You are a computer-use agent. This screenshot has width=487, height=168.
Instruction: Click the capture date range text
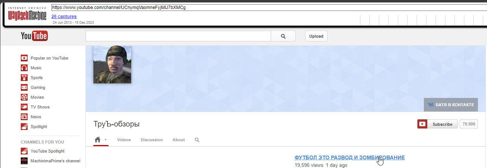click(x=73, y=23)
